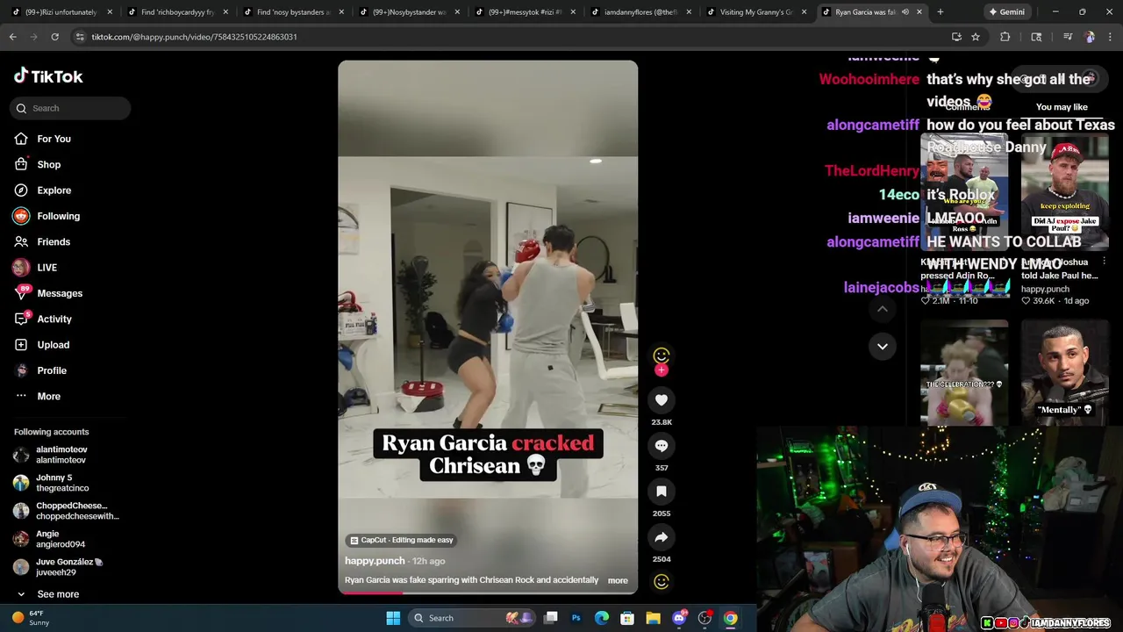Open Activity notifications

click(54, 319)
